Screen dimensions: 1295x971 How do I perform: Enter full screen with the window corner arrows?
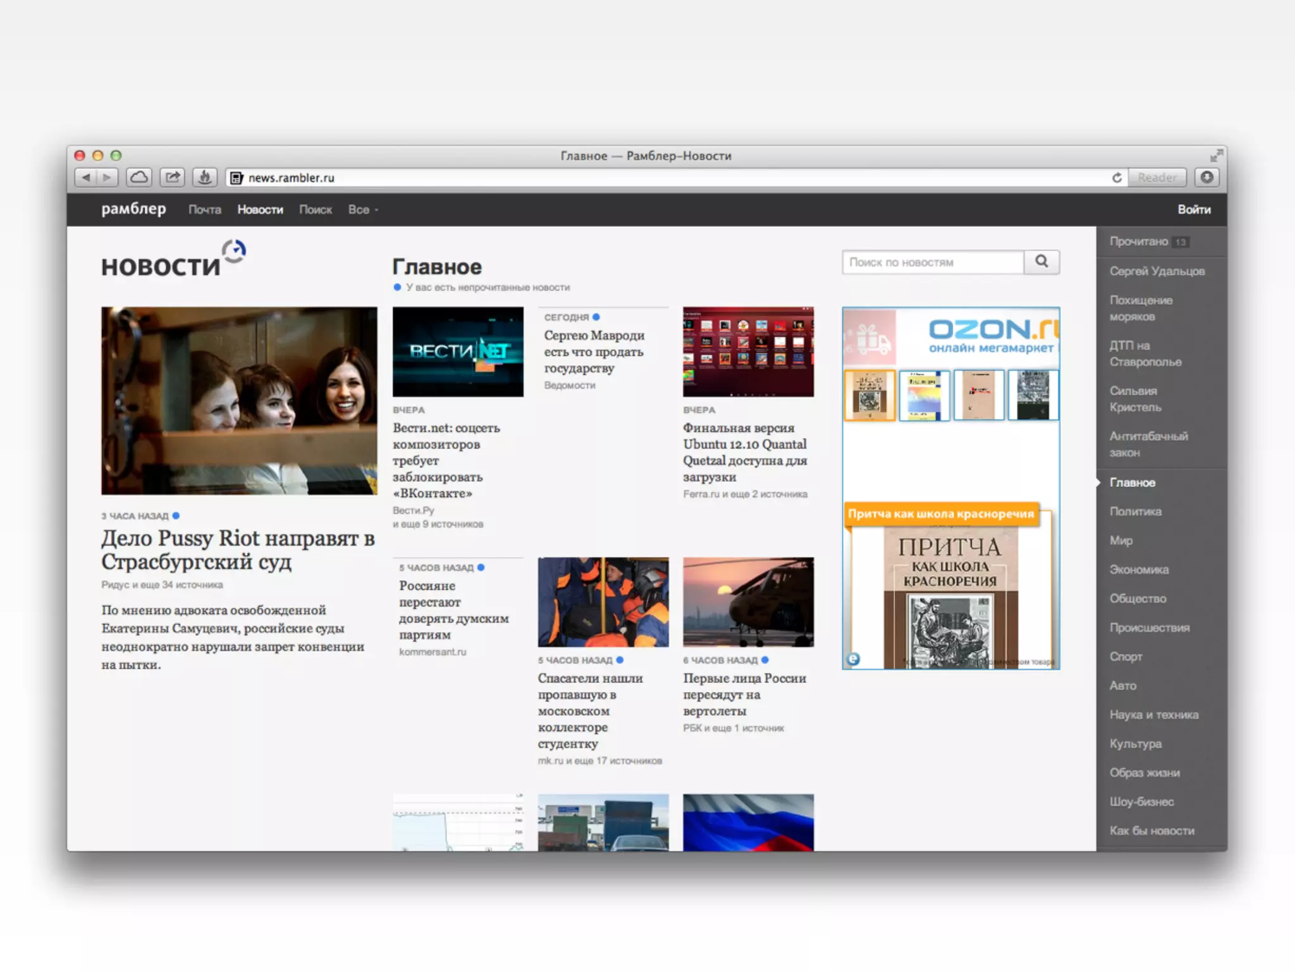click(x=1216, y=156)
